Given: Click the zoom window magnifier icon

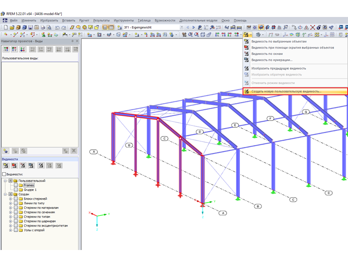Looking at the screenshot, I should pos(190,35).
